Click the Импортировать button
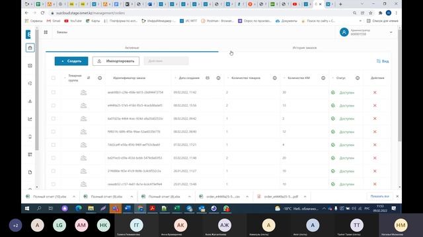This screenshot has height=237, width=423. (x=116, y=61)
